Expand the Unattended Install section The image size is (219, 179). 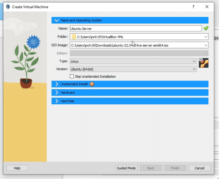coord(57,84)
